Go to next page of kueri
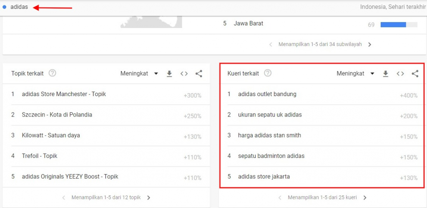 pos(365,198)
